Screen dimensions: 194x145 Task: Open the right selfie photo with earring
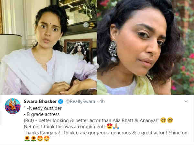tap(145, 47)
